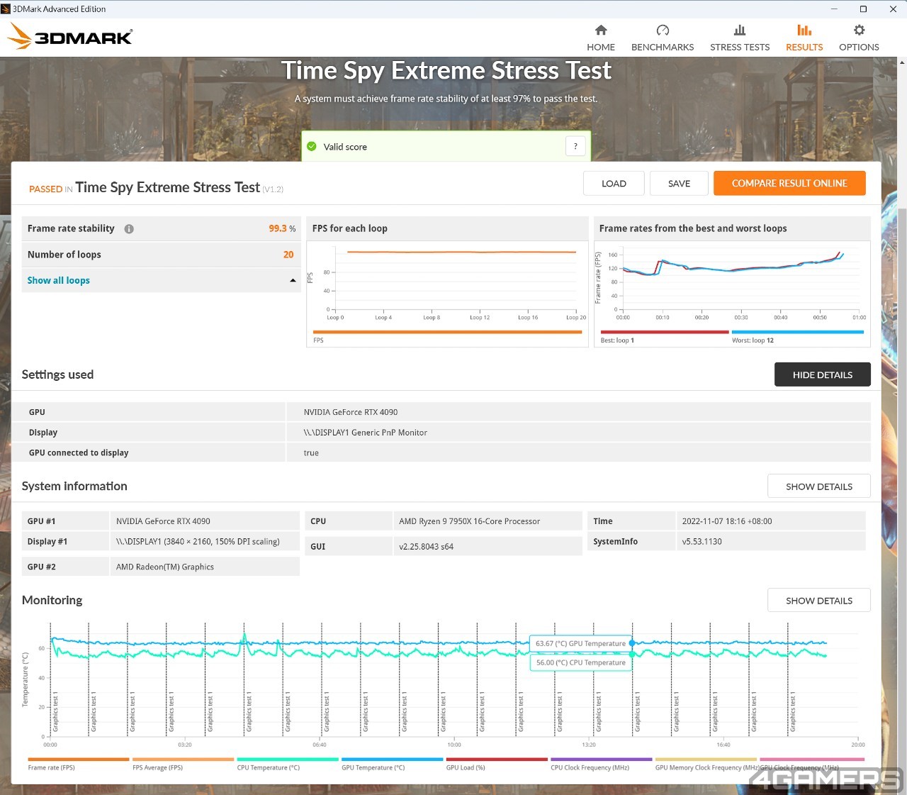The width and height of the screenshot is (907, 795).
Task: Select the SystemInfo version v5.53.1130
Action: pos(702,541)
